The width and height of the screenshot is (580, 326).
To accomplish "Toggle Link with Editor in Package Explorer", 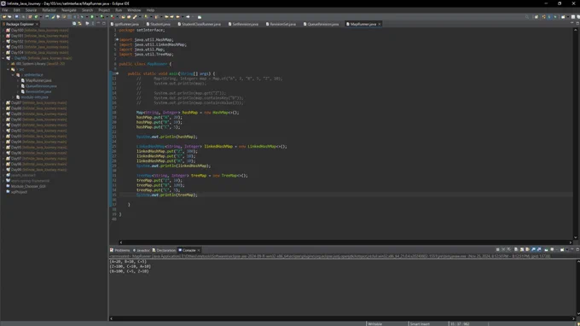I will coord(79,23).
